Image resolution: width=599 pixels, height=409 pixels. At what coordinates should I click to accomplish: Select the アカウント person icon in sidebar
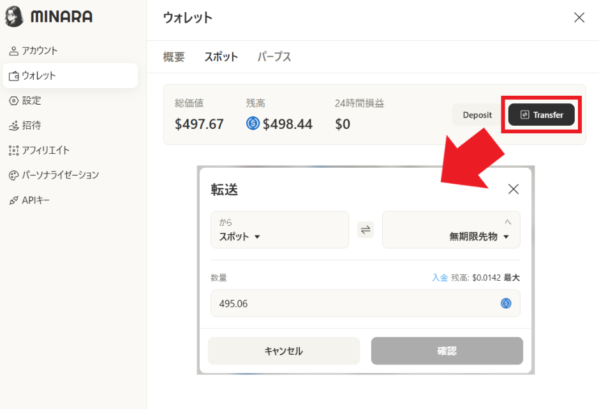tap(14, 50)
